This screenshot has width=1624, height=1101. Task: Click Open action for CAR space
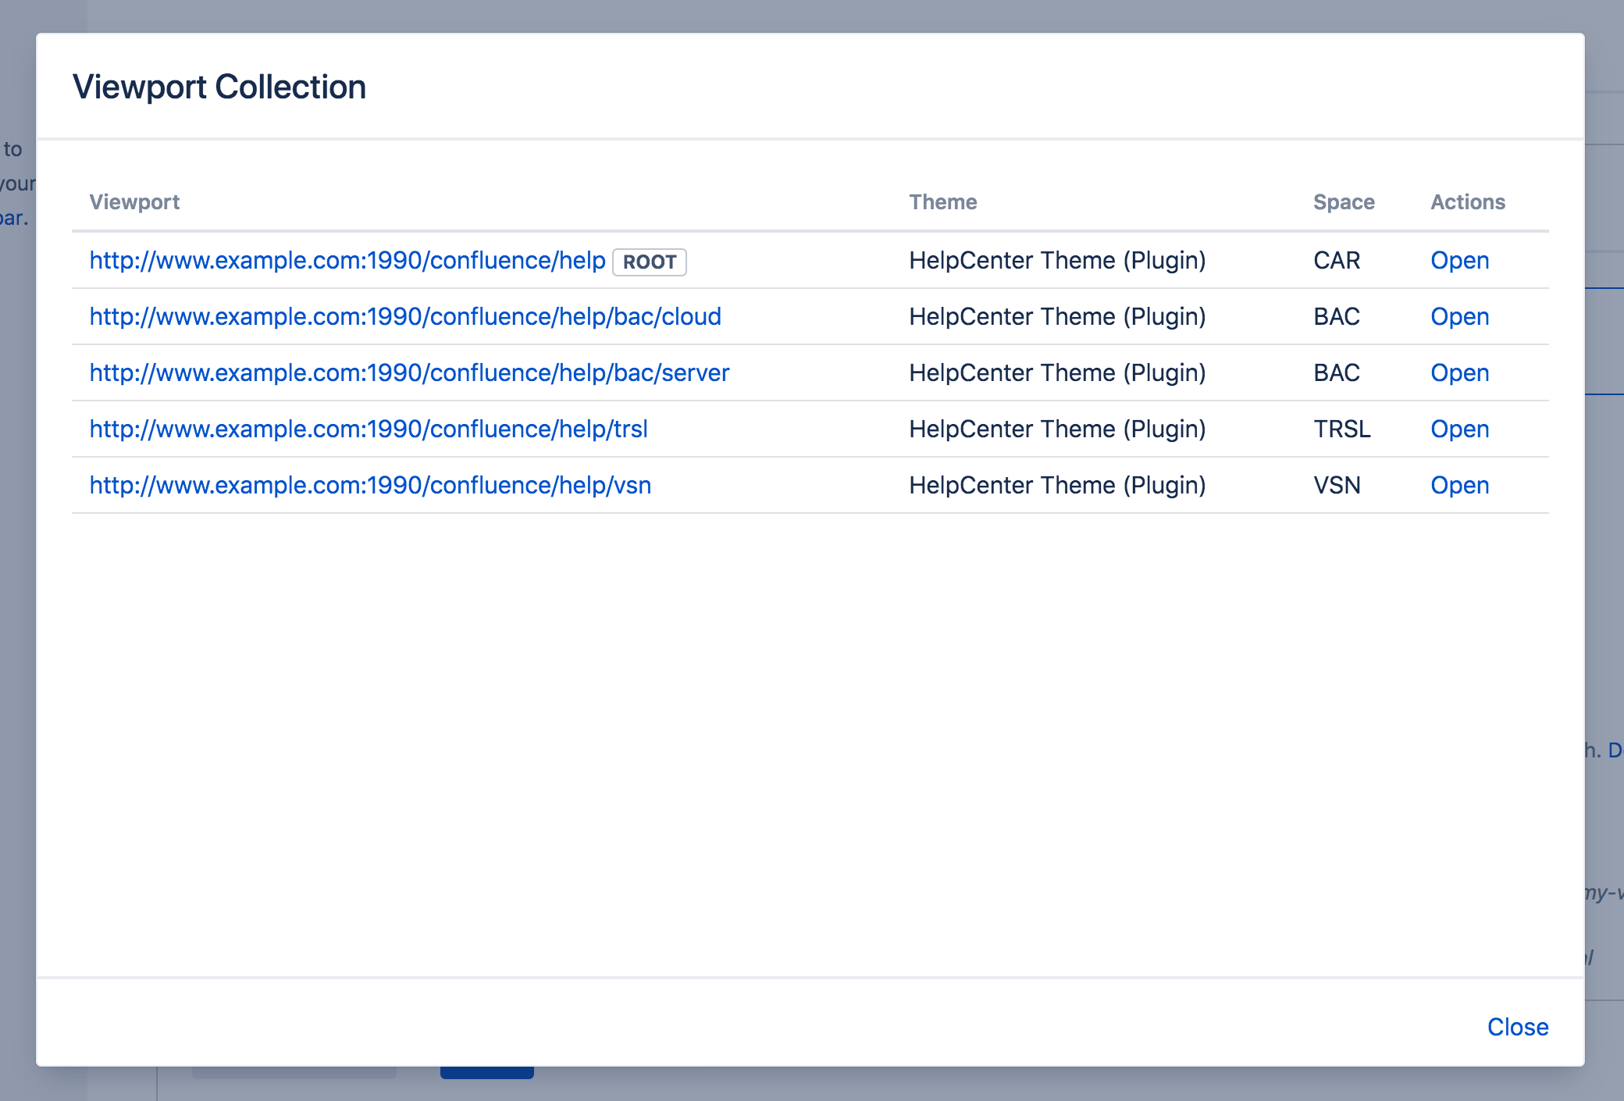[x=1458, y=260]
